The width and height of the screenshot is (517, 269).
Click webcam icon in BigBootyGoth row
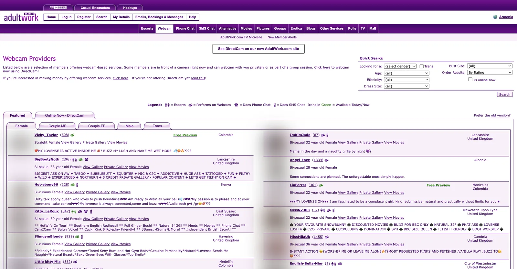tap(80, 160)
